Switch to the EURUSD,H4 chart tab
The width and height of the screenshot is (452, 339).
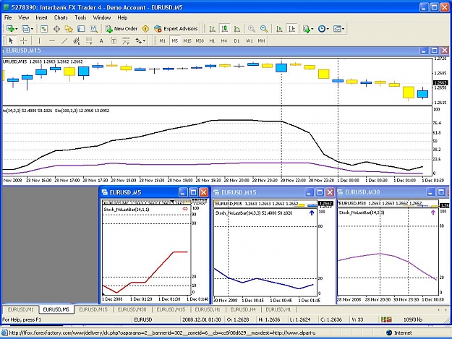pyautogui.click(x=243, y=309)
